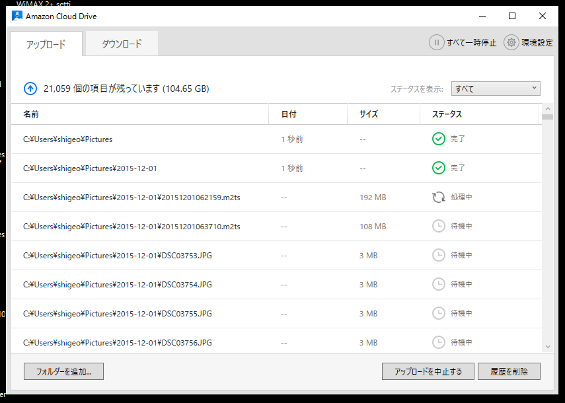565x403 pixels.
Task: Click the 待機中 clock icon on the DSC03756.JPG row
Action: pyautogui.click(x=439, y=342)
